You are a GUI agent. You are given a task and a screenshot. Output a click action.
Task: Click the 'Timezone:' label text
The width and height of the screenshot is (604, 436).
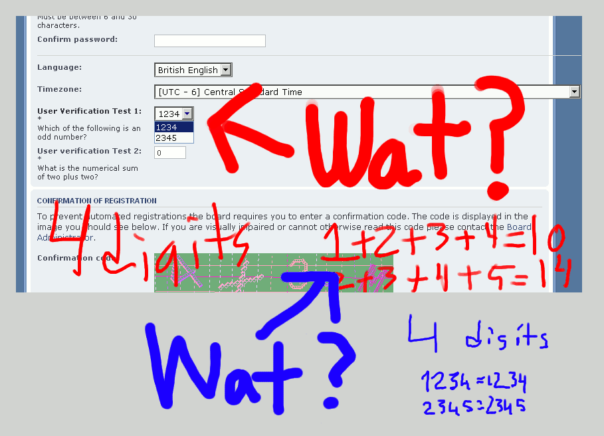pyautogui.click(x=60, y=89)
